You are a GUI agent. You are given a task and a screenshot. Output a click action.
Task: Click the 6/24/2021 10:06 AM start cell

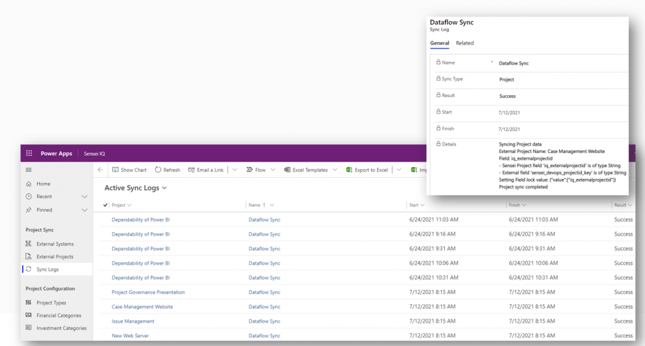pyautogui.click(x=433, y=263)
